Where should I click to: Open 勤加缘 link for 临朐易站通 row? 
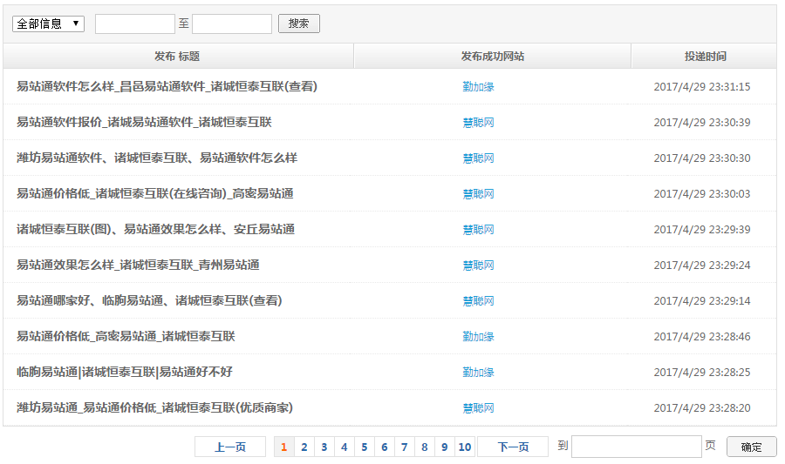tap(478, 373)
